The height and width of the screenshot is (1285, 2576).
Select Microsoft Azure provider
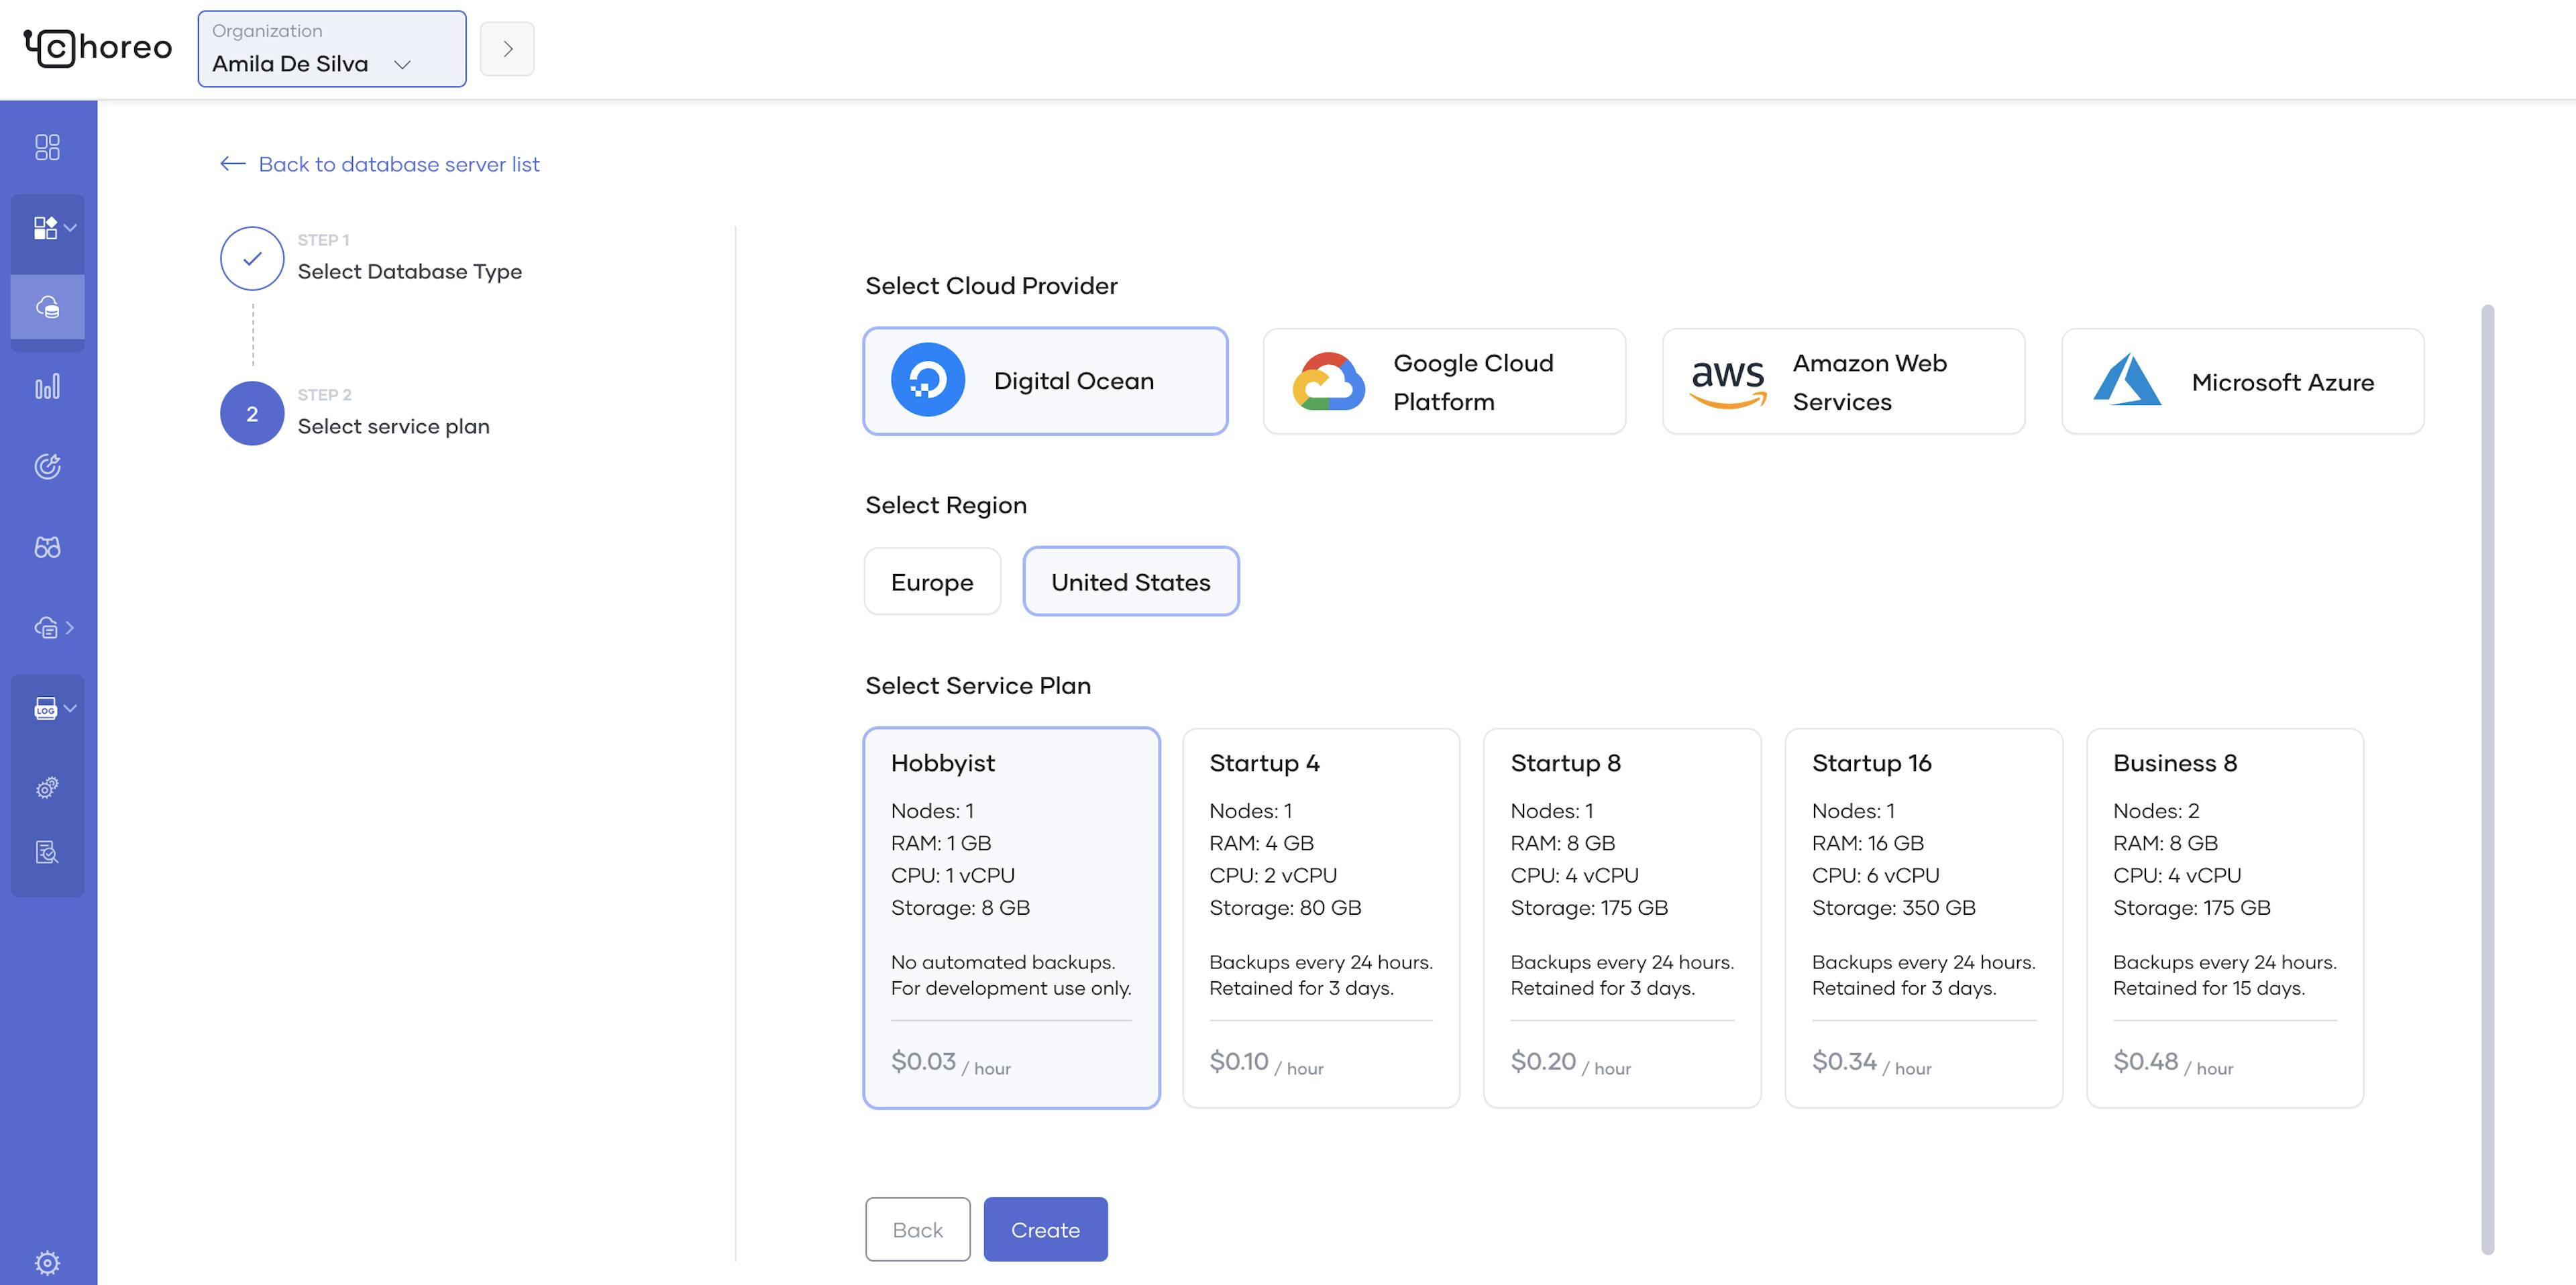point(2242,381)
